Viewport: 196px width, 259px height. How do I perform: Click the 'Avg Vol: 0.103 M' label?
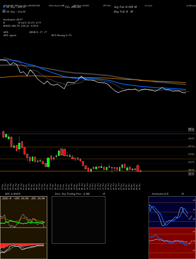click(125, 7)
